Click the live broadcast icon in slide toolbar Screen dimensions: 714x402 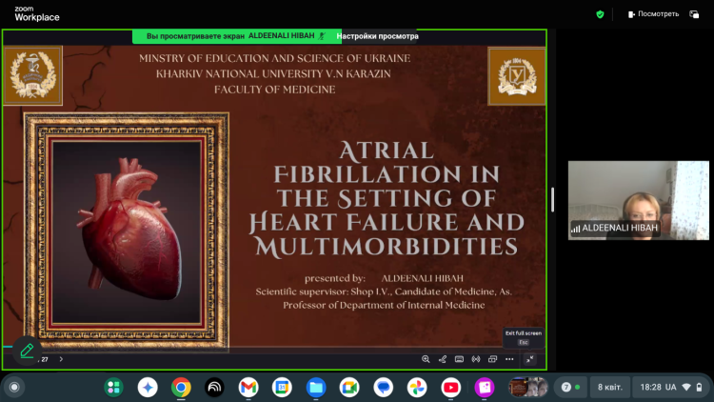pyautogui.click(x=476, y=359)
